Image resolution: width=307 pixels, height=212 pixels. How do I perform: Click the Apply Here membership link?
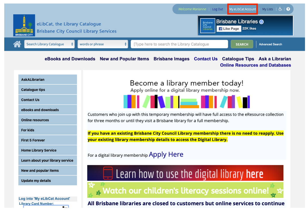point(166,154)
